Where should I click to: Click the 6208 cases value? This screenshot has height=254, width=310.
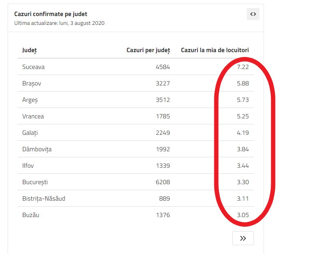(163, 182)
